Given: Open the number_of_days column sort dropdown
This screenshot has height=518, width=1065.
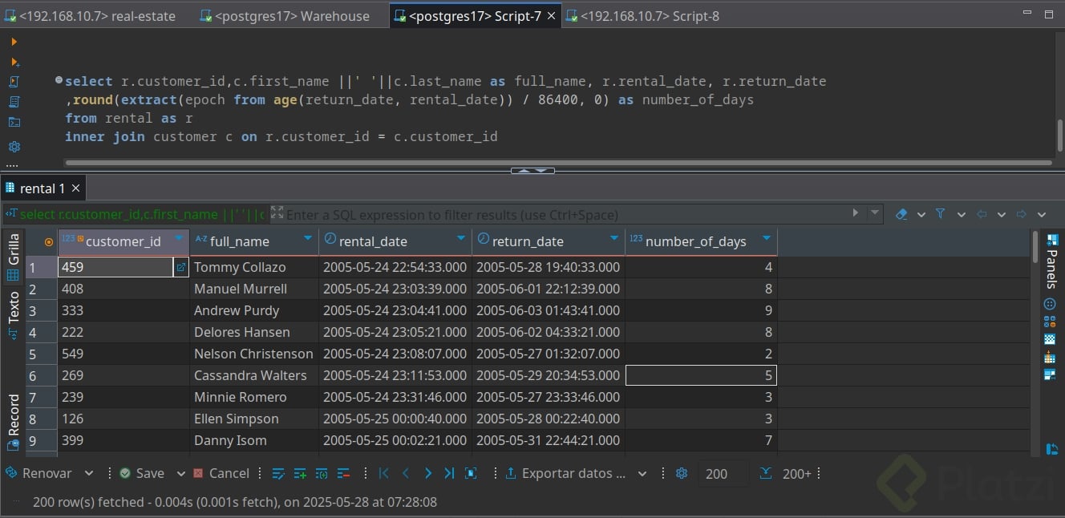Looking at the screenshot, I should click(x=767, y=238).
